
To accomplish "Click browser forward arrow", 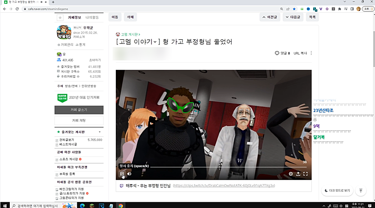I will [x=11, y=9].
